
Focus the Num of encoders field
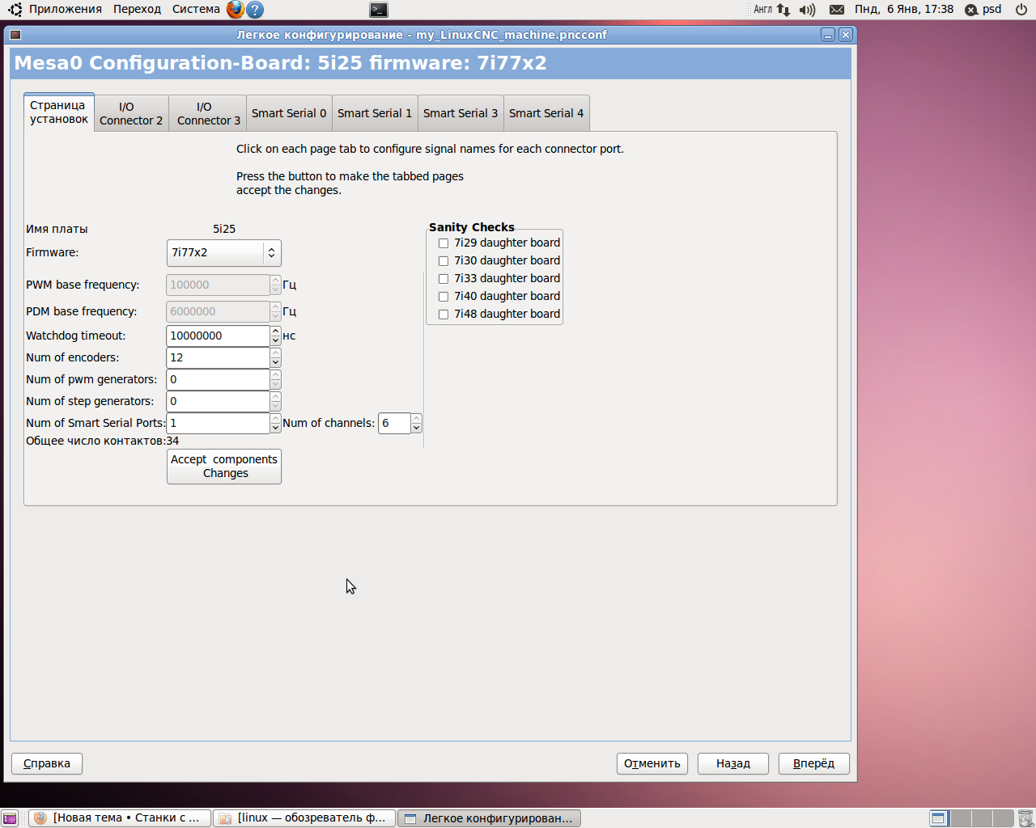point(218,357)
